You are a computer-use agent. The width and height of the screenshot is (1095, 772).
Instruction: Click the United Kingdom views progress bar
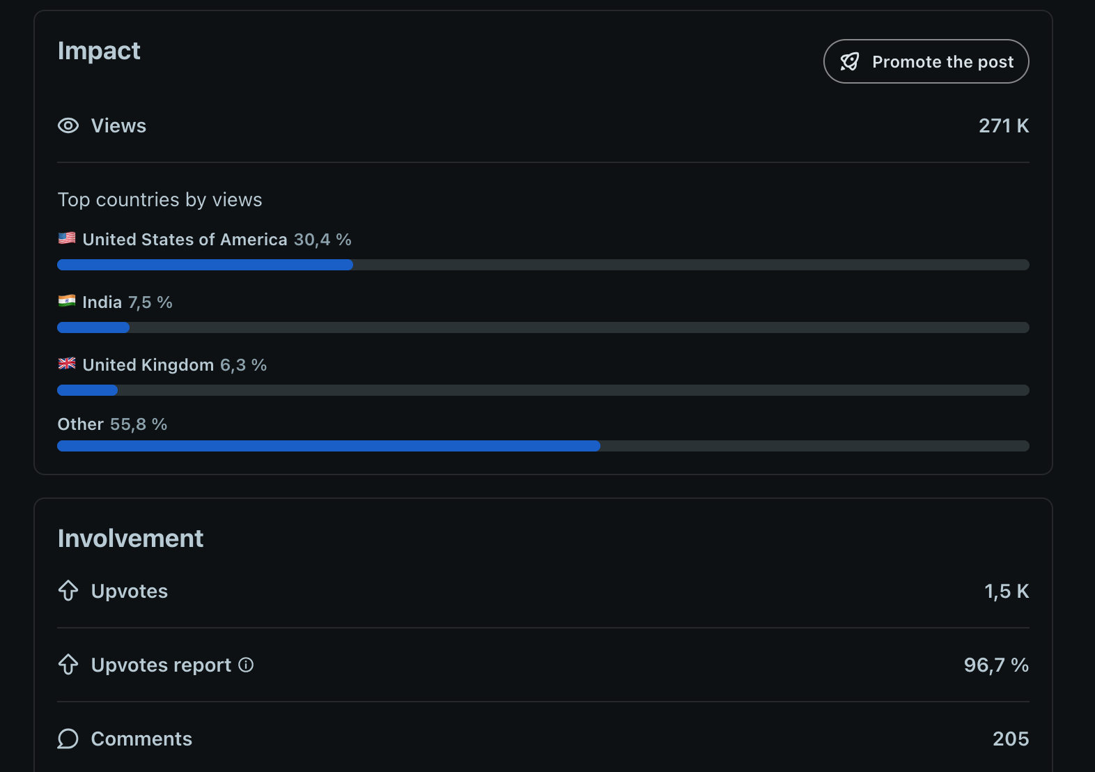pos(543,390)
